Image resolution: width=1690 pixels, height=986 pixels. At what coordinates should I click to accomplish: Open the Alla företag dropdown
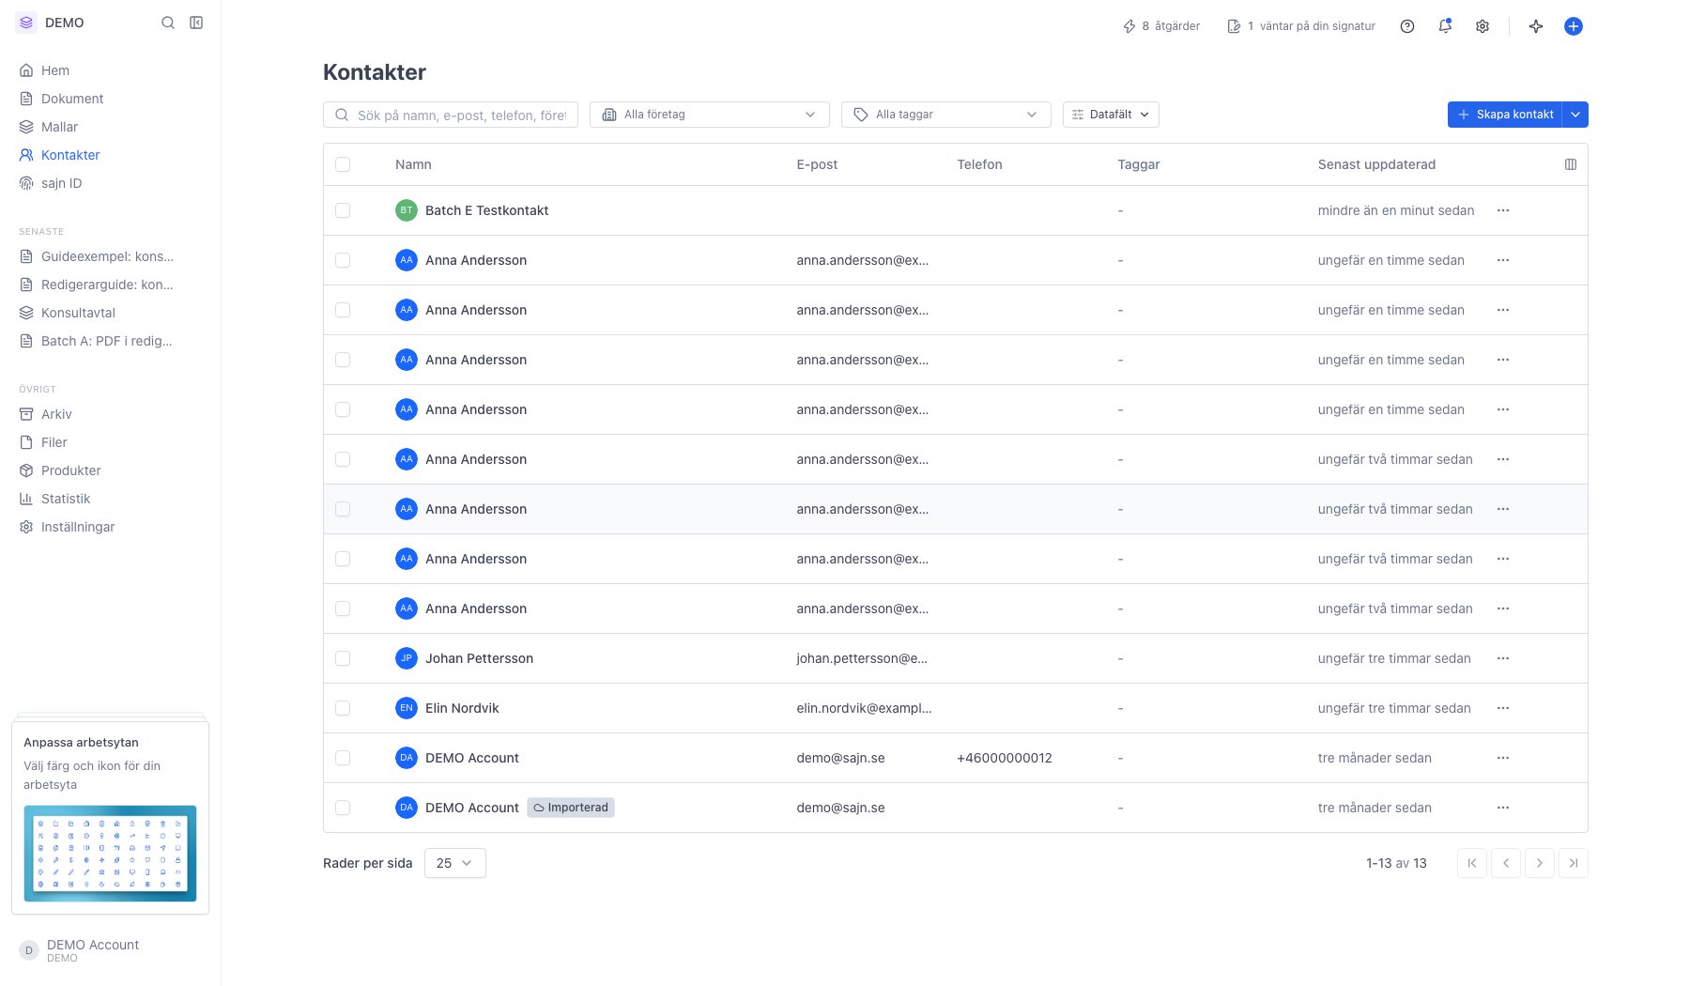point(710,115)
